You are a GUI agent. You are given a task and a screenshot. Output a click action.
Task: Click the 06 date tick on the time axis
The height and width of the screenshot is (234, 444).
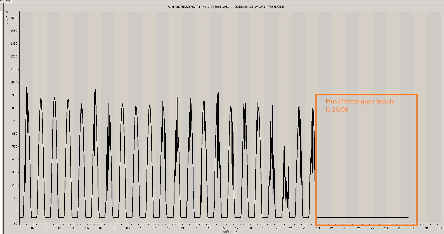[x=87, y=228]
